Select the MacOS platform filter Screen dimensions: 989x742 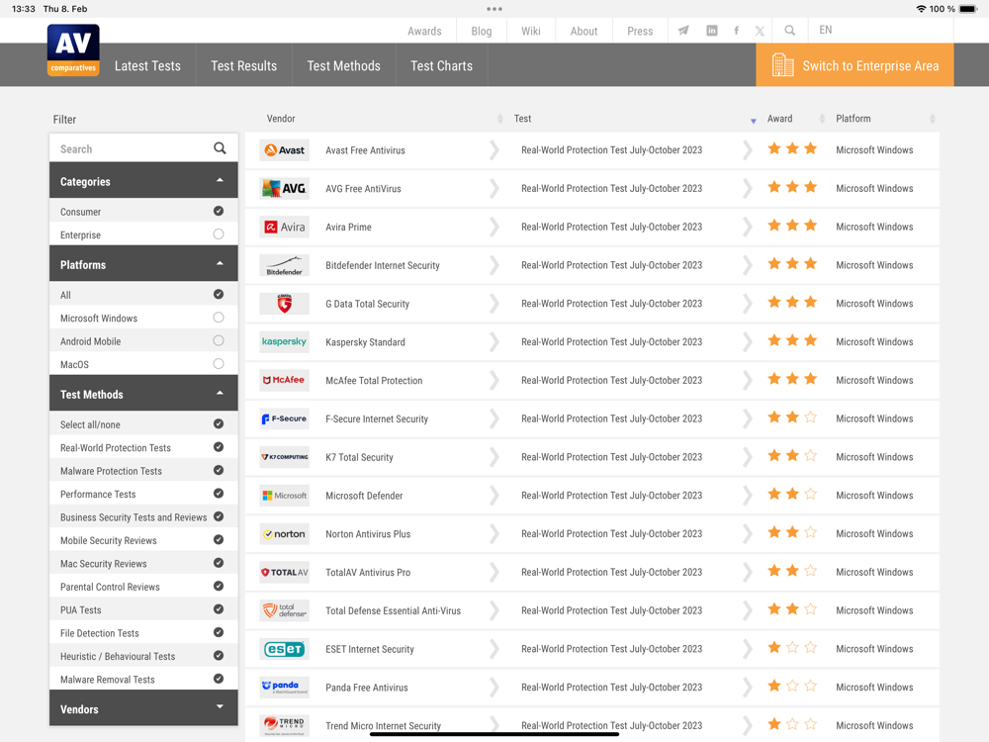(x=219, y=363)
